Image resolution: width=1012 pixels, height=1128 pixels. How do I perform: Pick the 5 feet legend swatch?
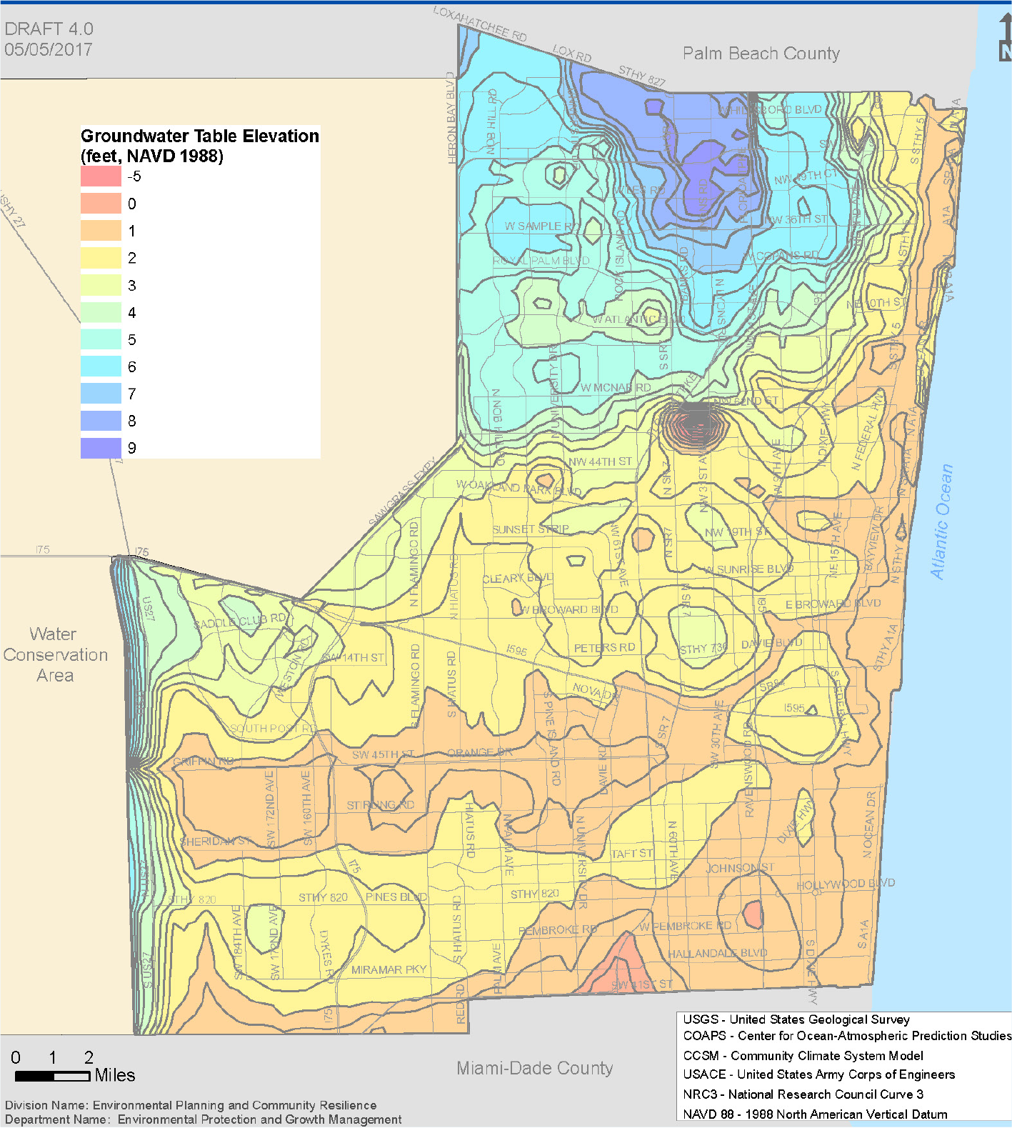[101, 339]
